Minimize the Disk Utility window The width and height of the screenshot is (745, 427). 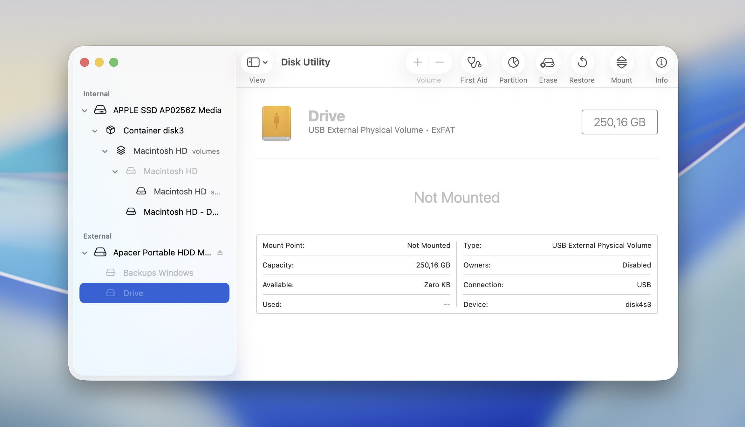tap(99, 62)
